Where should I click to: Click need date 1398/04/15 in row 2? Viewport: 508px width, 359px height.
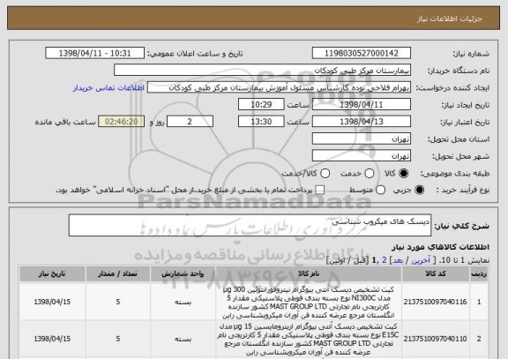click(x=52, y=339)
